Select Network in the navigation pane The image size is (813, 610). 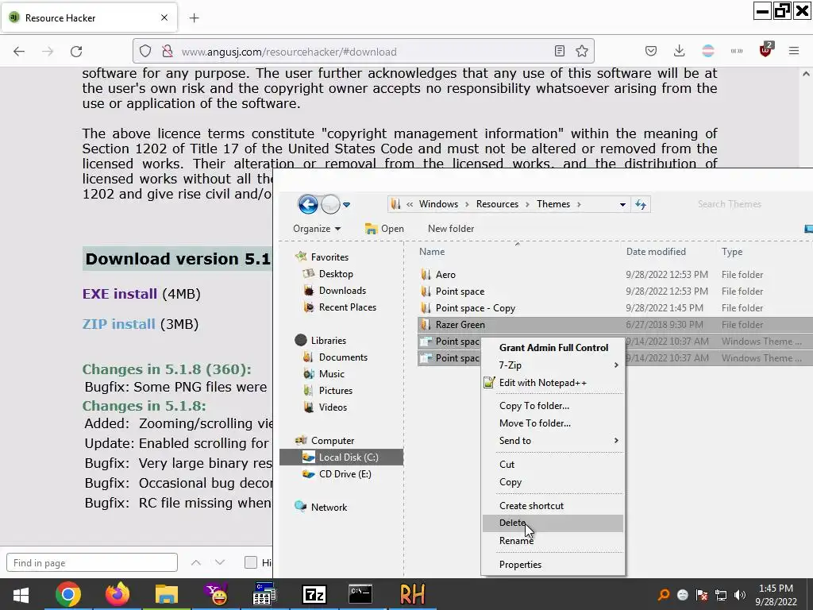click(x=329, y=508)
